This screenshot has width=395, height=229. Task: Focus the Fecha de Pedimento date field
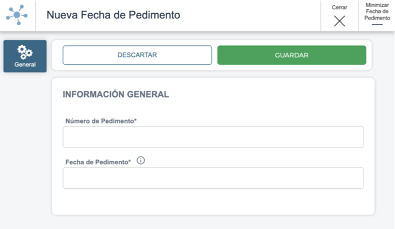tap(213, 178)
